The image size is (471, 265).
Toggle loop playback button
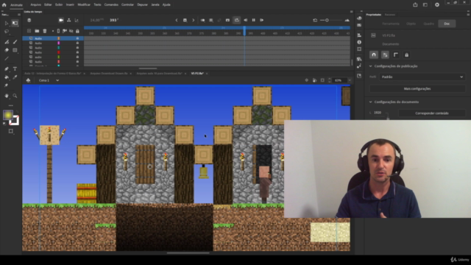click(237, 20)
